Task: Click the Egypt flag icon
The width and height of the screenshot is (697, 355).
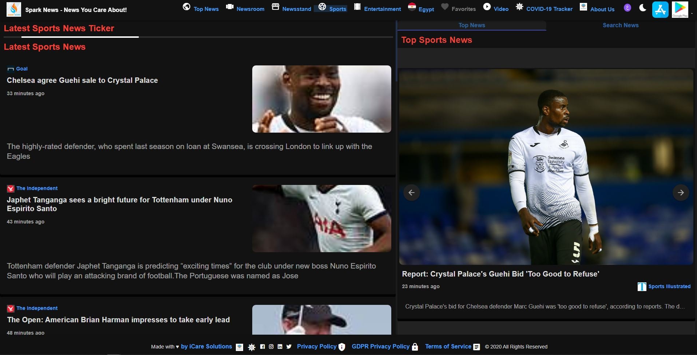Action: 412,6
